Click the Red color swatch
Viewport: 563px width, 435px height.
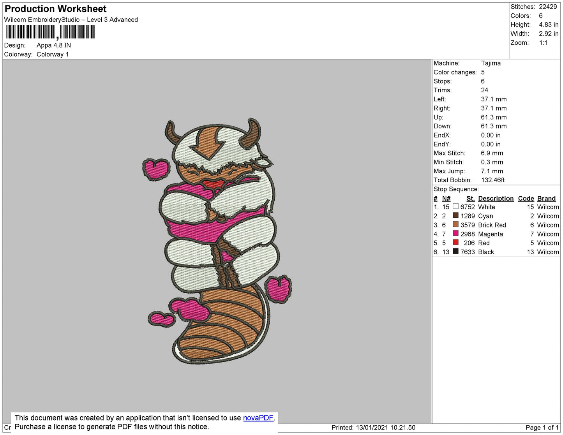455,242
